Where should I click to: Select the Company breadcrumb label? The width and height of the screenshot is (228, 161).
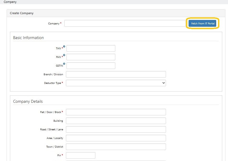[x=10, y=2]
